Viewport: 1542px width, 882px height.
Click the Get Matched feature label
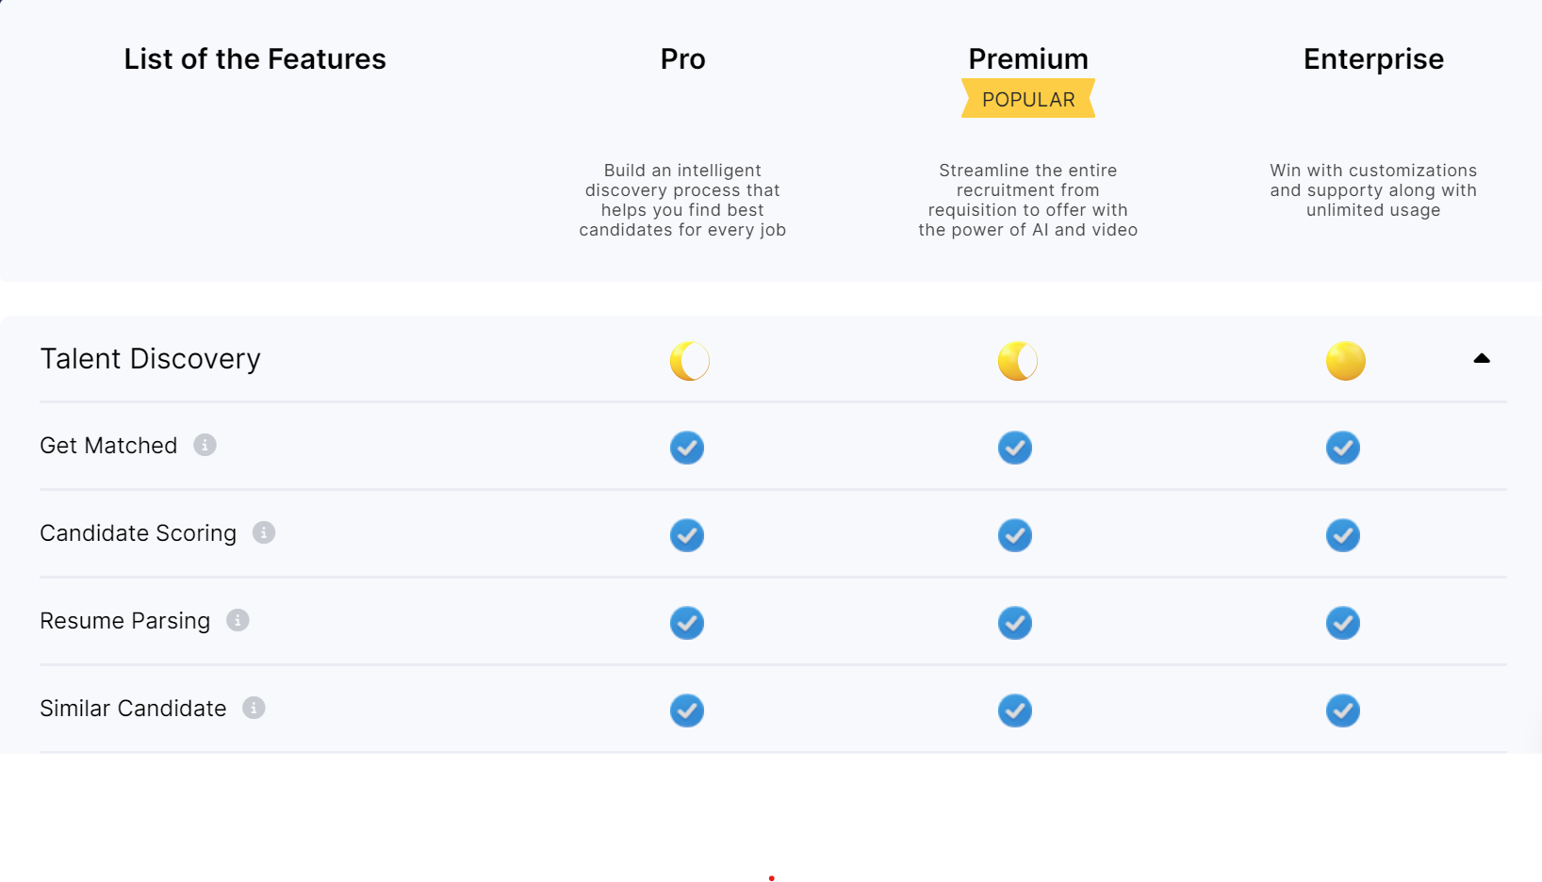tap(108, 446)
